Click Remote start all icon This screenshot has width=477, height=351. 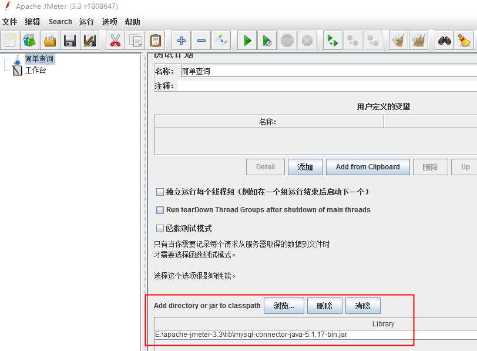pyautogui.click(x=332, y=41)
